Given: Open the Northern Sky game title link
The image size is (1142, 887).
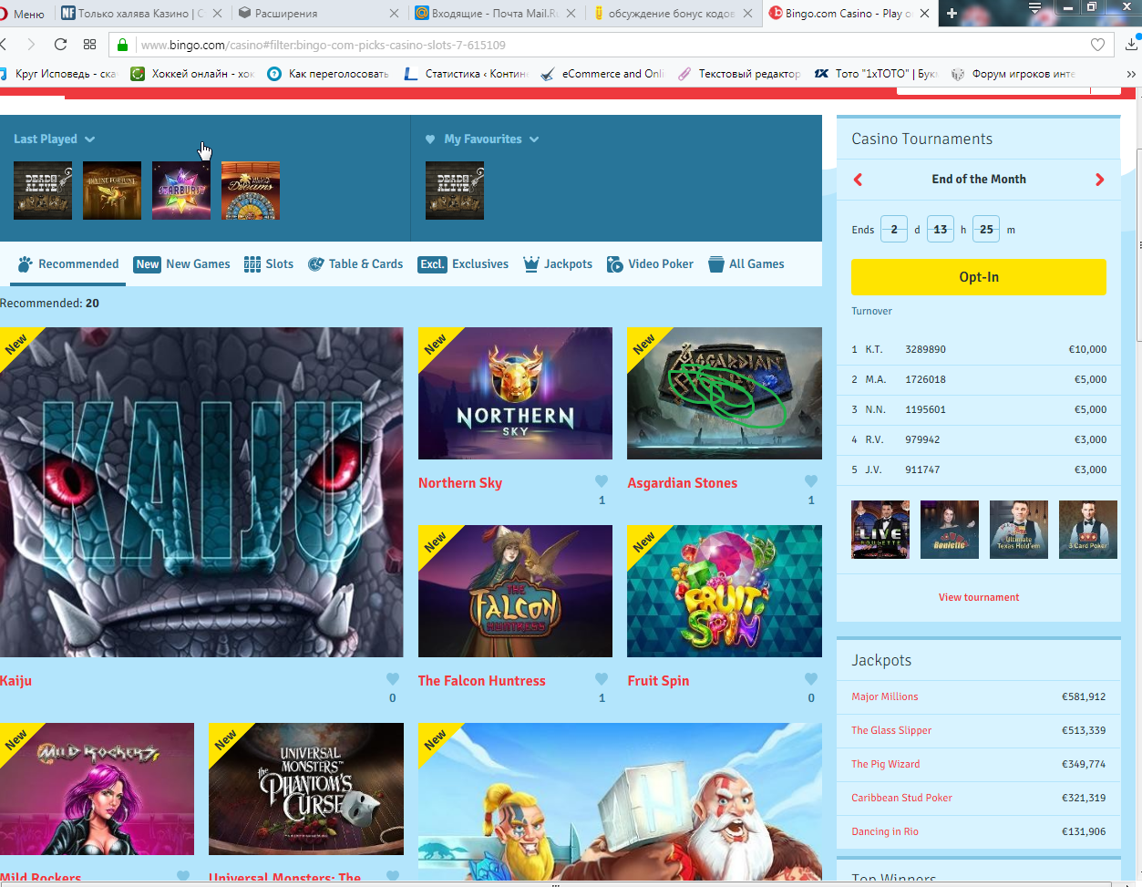Looking at the screenshot, I should [460, 483].
